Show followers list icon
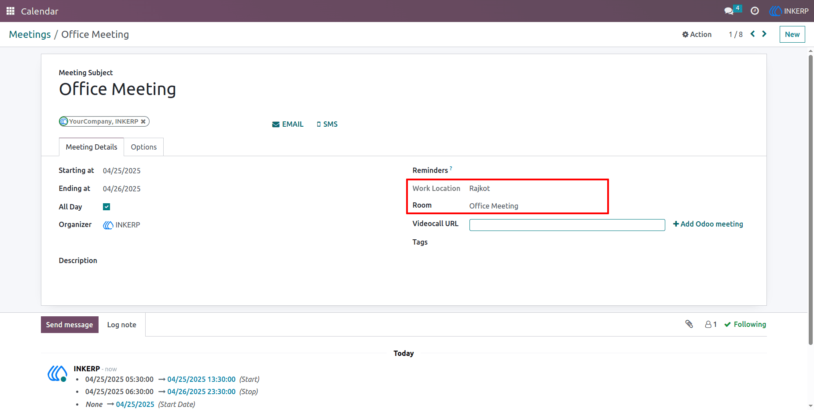 pyautogui.click(x=711, y=324)
